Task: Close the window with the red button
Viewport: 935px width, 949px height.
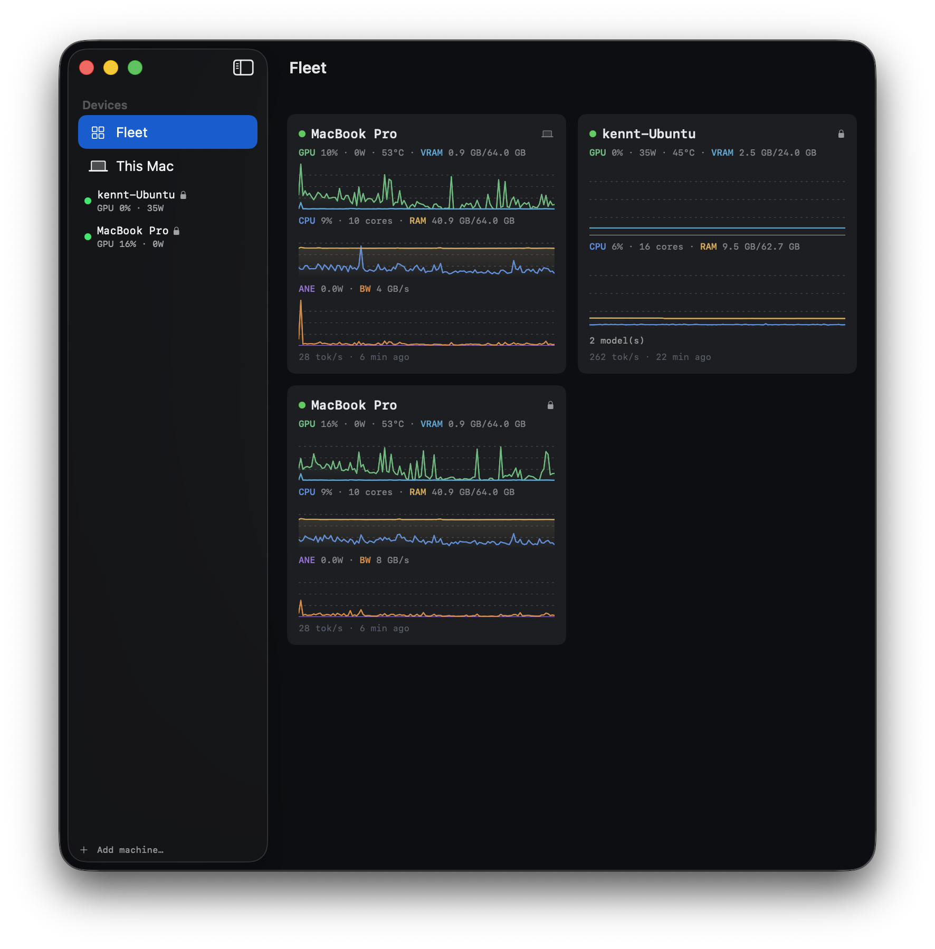Action: click(87, 68)
